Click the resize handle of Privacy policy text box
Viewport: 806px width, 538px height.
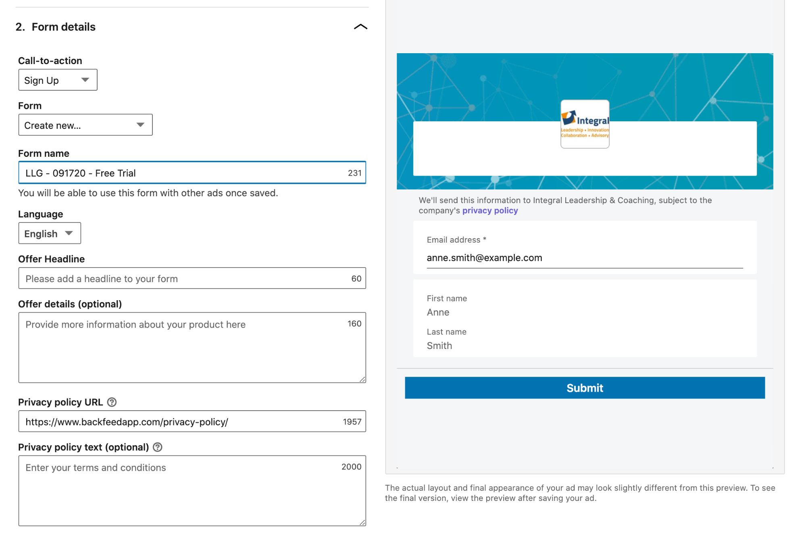tap(362, 522)
